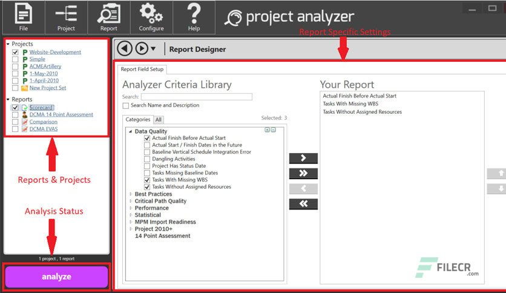Select the 14 Point Assessment tree item
The image size is (506, 293).
tap(162, 236)
